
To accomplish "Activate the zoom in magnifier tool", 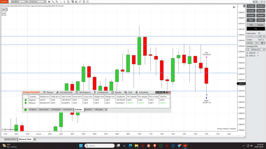I will click(57, 2).
